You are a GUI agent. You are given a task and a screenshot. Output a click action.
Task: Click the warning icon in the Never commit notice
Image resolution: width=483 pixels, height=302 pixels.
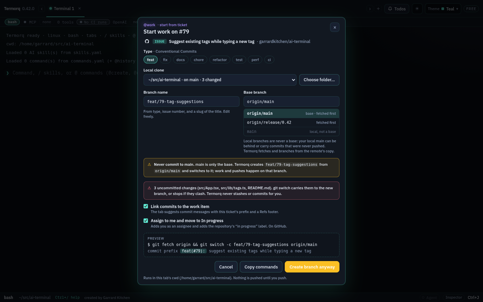tap(149, 164)
